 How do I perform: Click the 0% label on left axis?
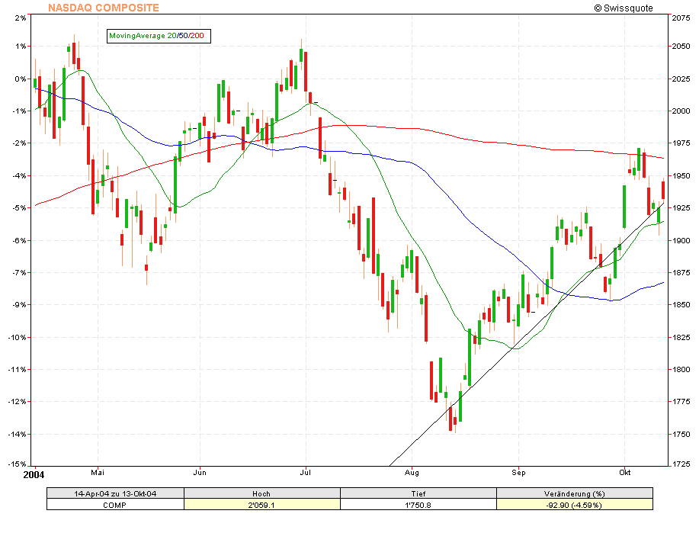[x=21, y=79]
